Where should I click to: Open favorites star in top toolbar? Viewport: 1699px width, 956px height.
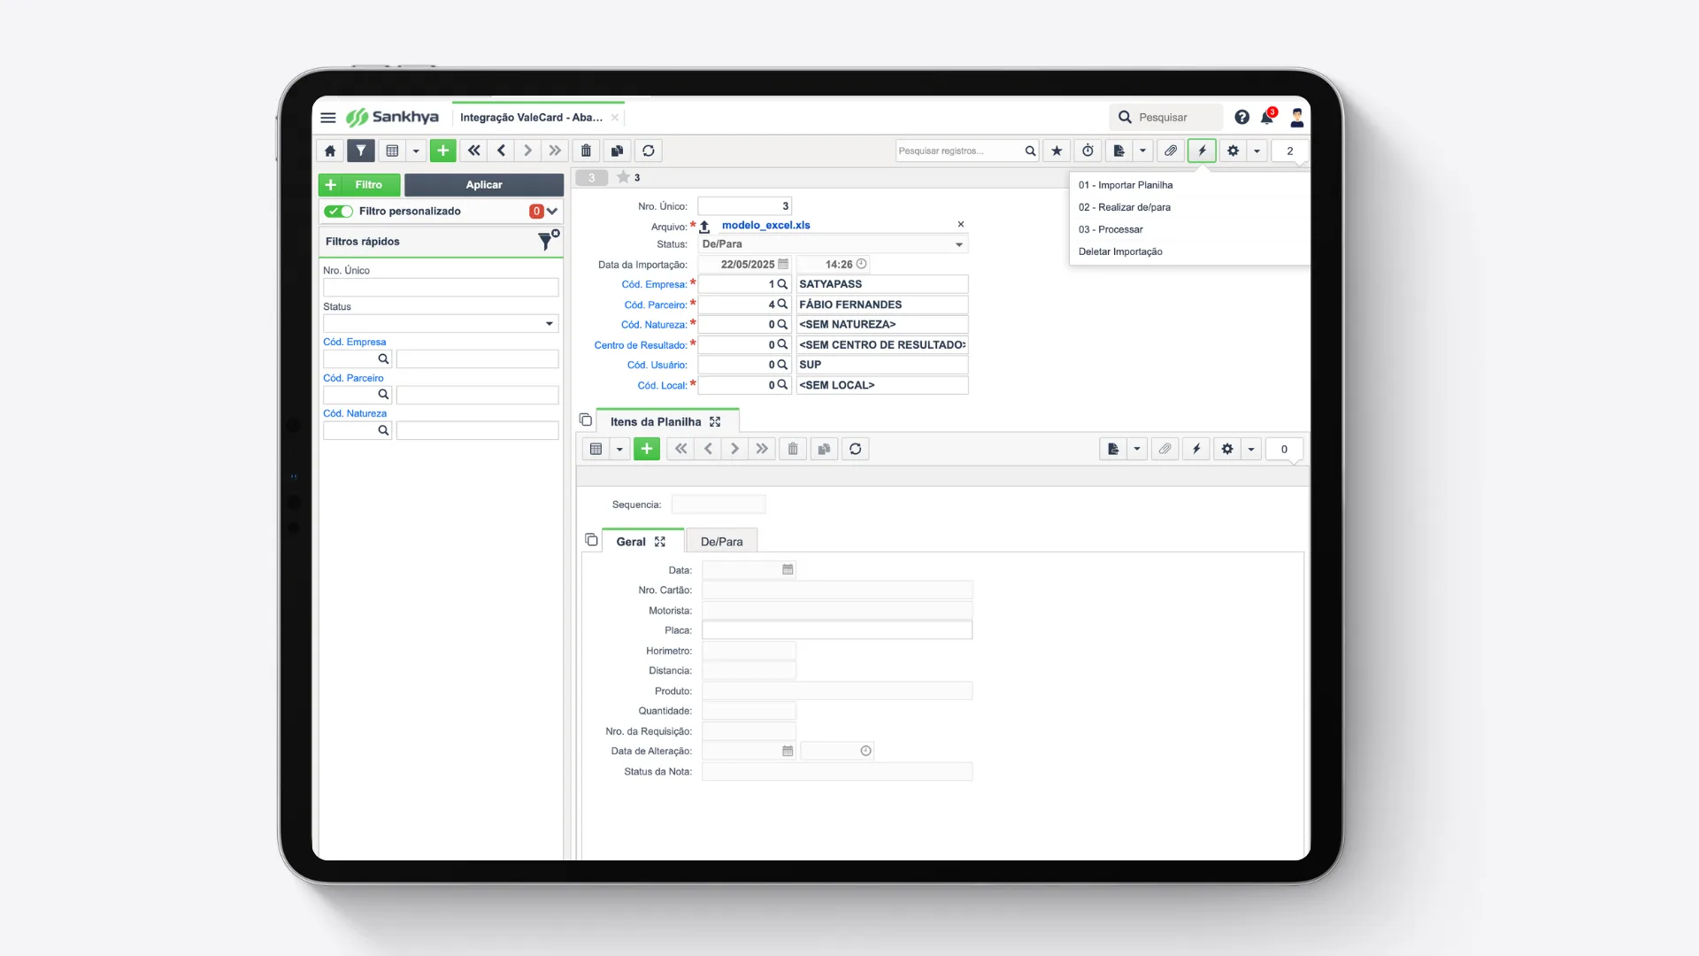click(x=1057, y=150)
